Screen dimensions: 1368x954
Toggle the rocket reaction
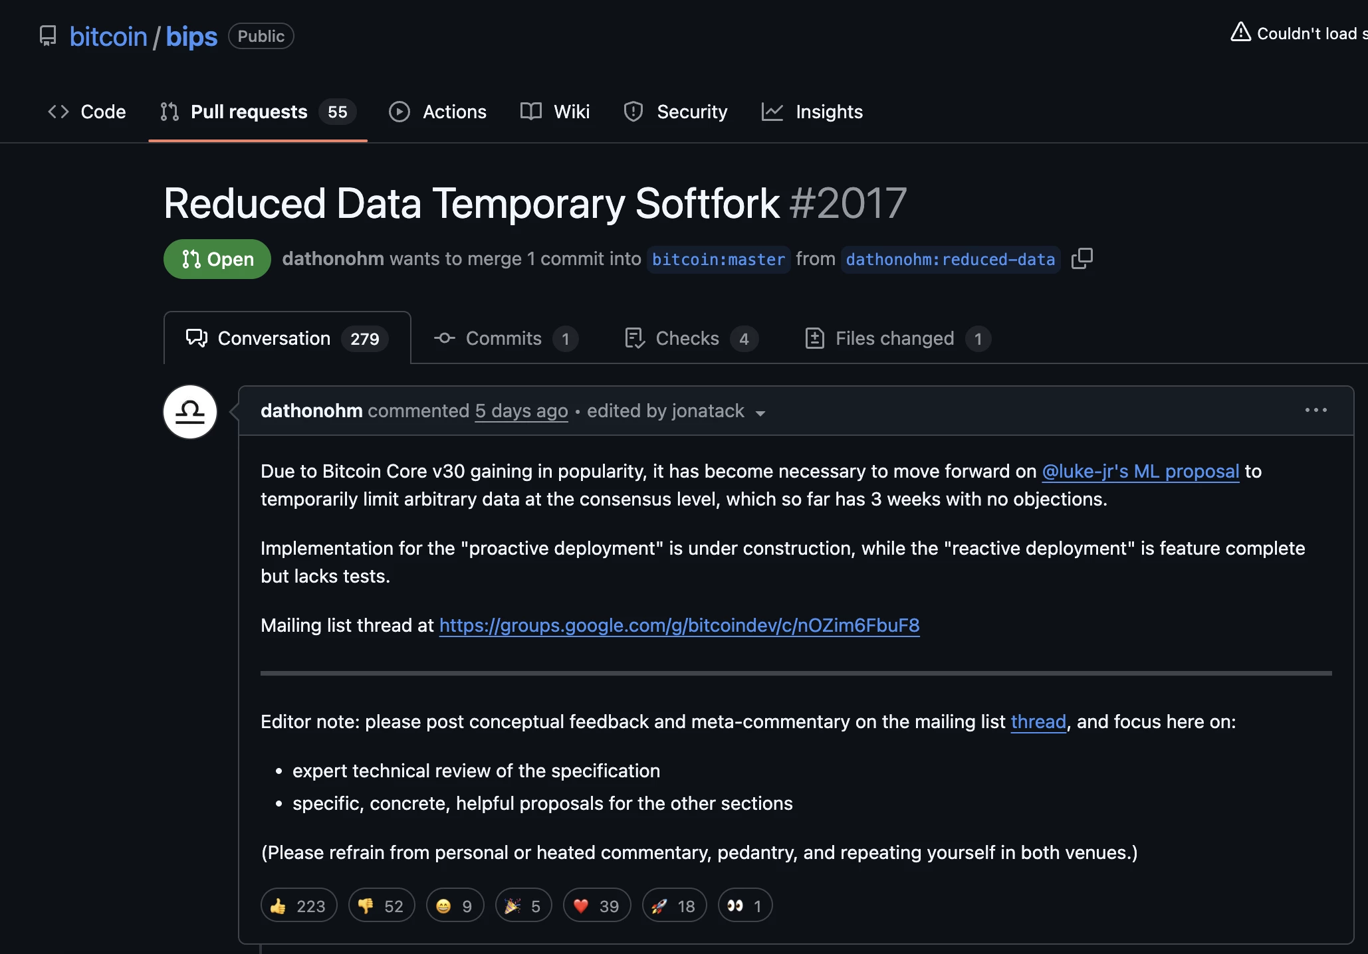pyautogui.click(x=673, y=906)
